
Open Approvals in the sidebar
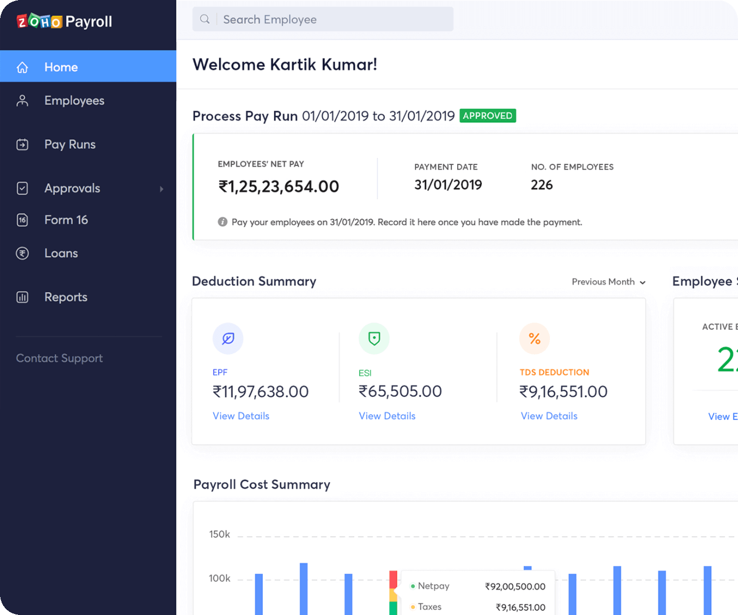coord(72,189)
